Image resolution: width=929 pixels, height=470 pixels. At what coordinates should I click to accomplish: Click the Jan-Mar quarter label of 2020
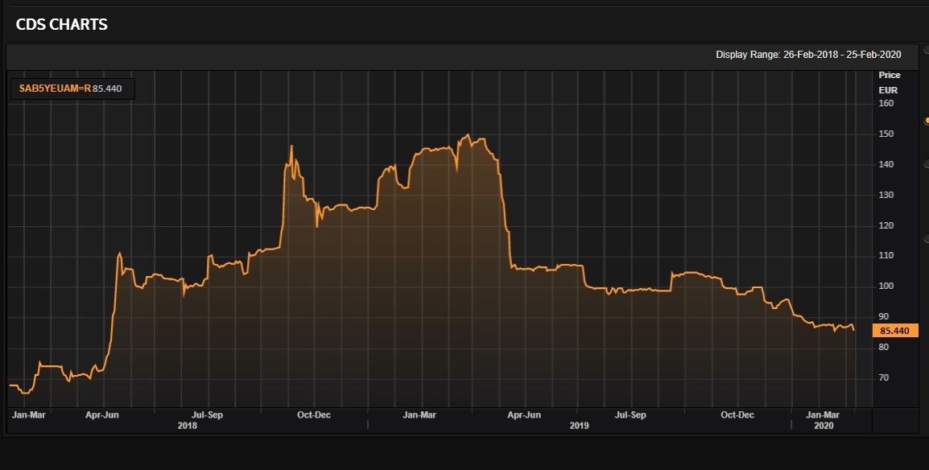[x=824, y=415]
